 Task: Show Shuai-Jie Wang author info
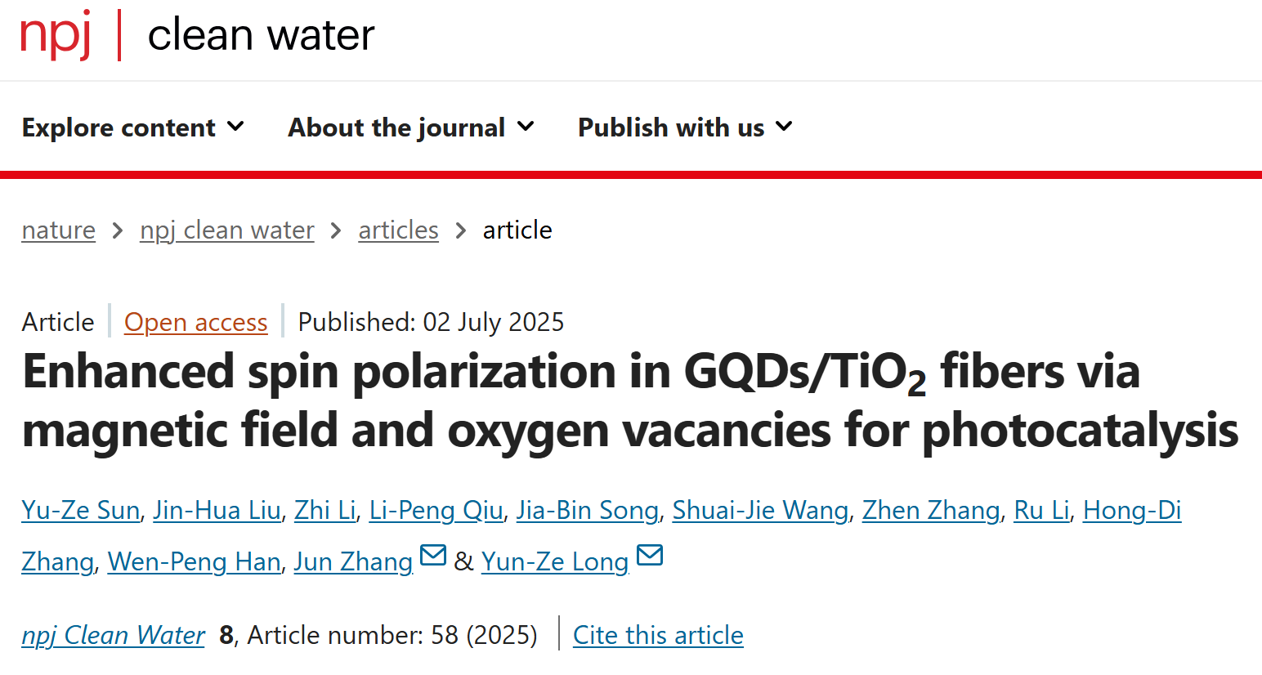click(760, 511)
